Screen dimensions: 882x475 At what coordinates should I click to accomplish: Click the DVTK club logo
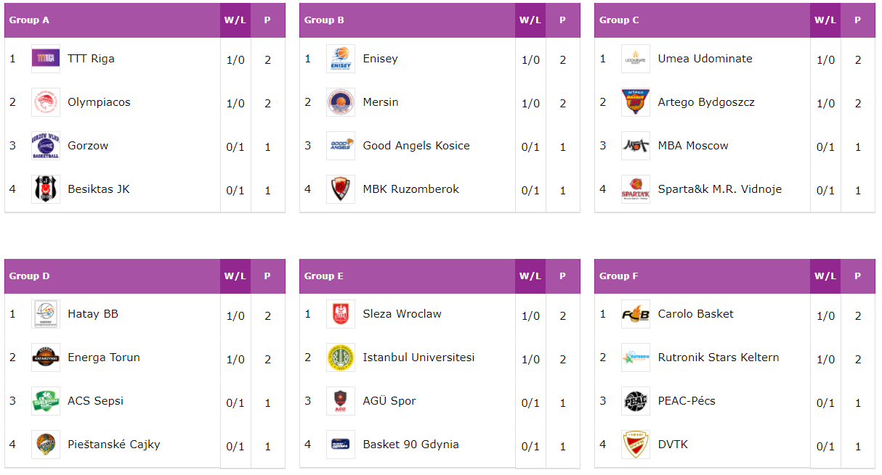pyautogui.click(x=636, y=445)
